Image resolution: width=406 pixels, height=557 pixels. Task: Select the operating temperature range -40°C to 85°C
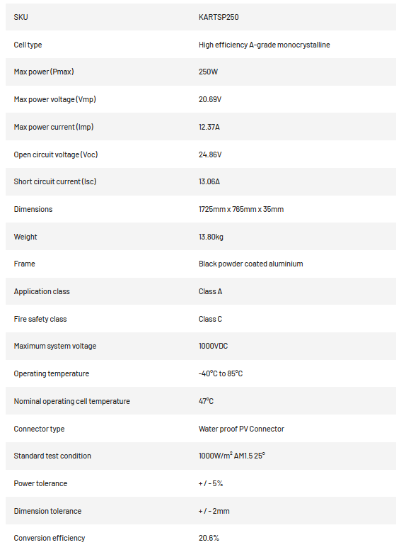pyautogui.click(x=221, y=373)
